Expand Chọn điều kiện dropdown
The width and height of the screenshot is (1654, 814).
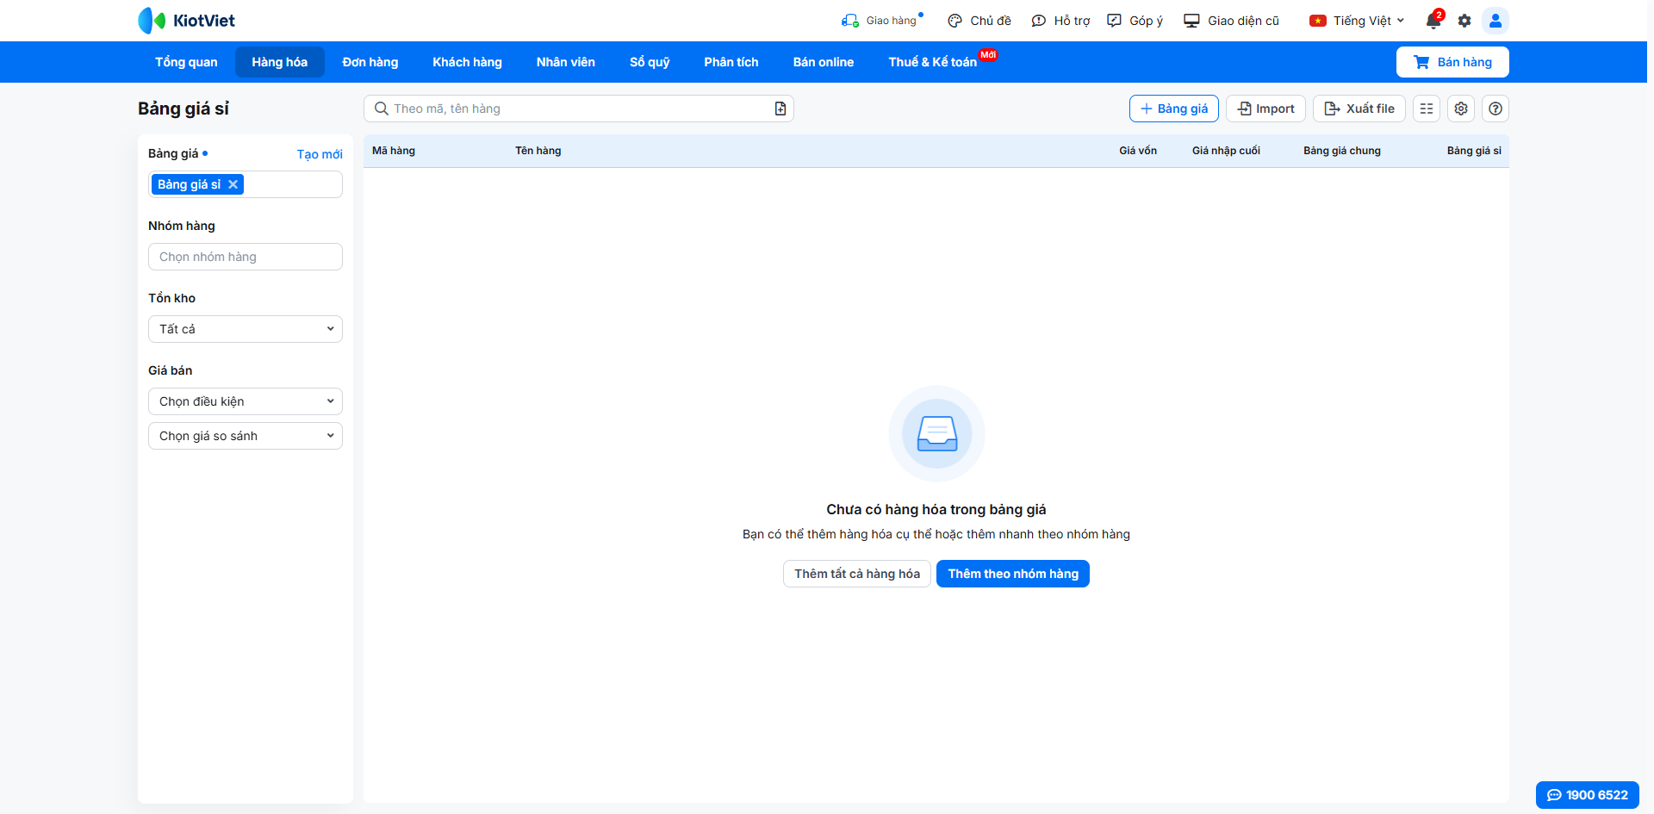point(246,401)
